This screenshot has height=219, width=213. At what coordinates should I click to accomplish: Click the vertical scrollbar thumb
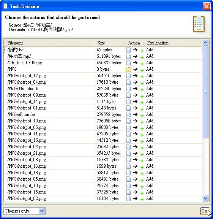click(206, 92)
